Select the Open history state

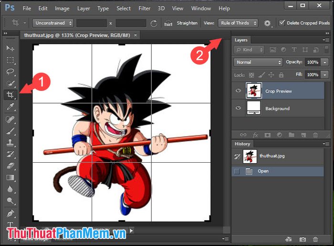click(x=278, y=171)
